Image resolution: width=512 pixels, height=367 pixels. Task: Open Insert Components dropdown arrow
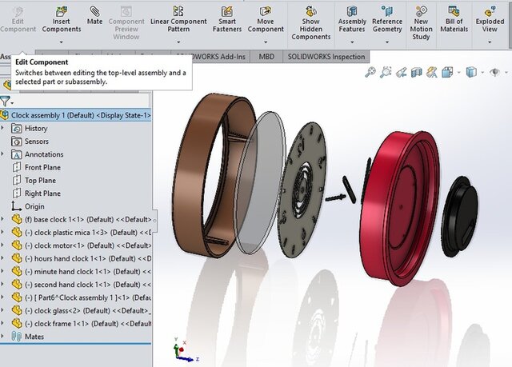[x=61, y=42]
